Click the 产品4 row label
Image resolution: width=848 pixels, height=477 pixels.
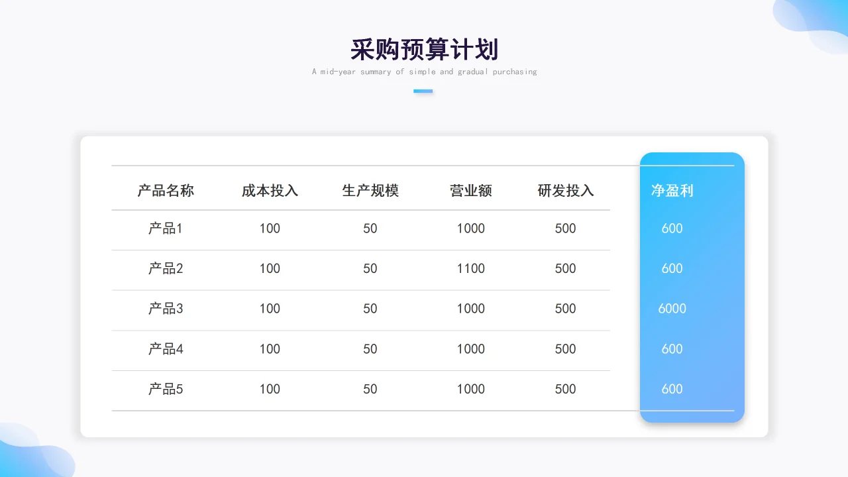coord(166,349)
